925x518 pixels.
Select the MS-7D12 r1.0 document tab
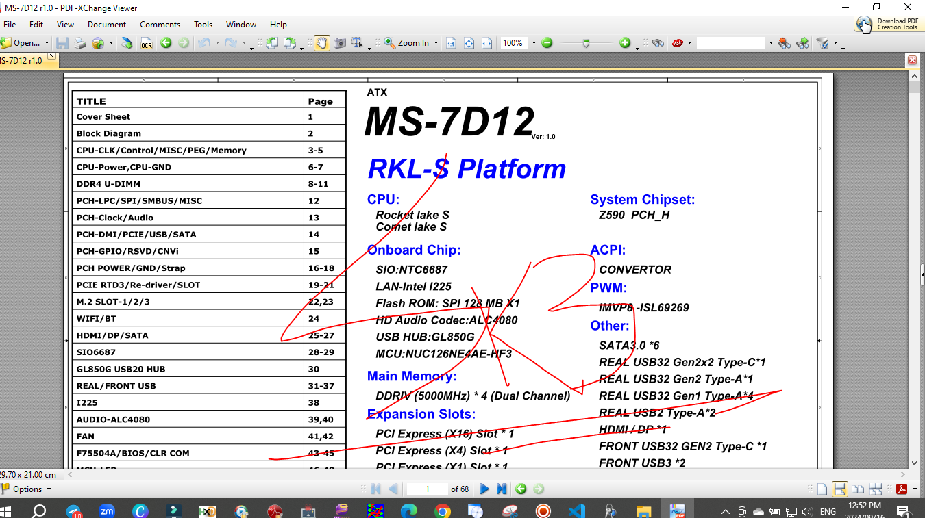pos(22,60)
